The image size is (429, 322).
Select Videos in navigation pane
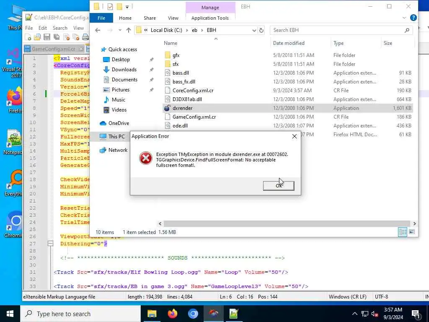119,110
